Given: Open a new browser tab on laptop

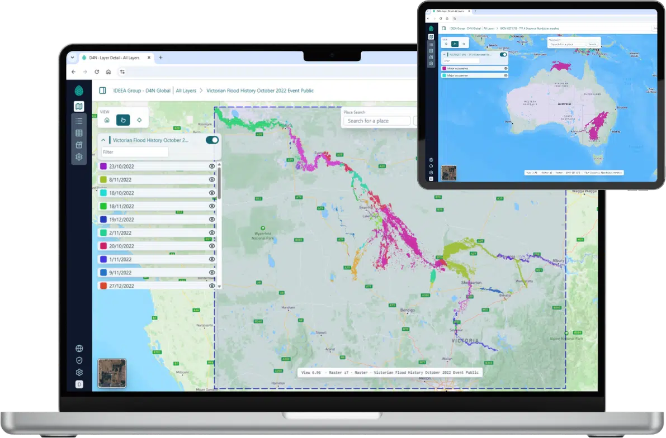Looking at the screenshot, I should (x=160, y=58).
